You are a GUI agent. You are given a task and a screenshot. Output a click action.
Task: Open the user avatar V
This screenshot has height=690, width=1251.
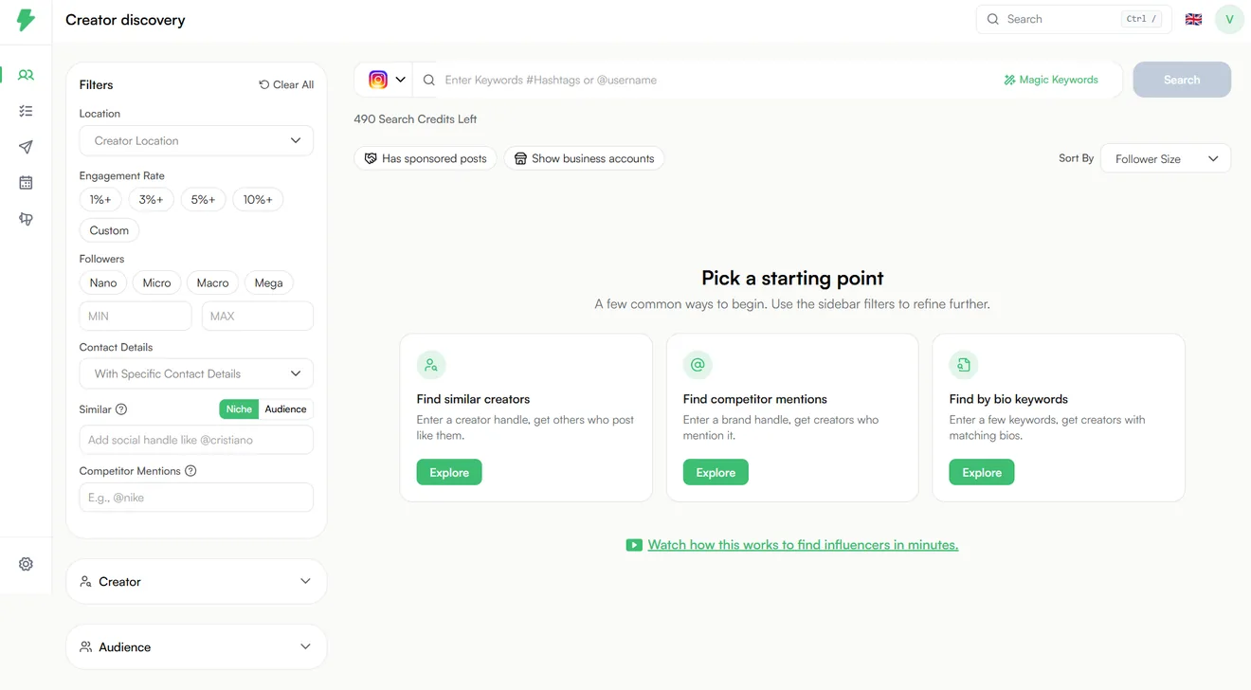1229,19
